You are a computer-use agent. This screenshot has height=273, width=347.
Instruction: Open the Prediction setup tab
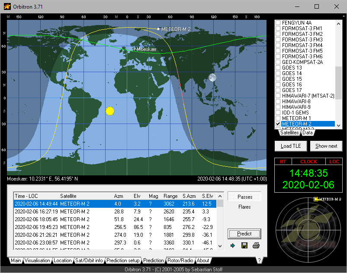pos(123,260)
